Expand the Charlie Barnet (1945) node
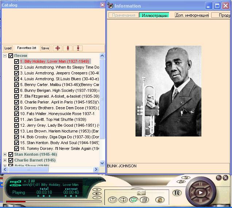This screenshot has width=232, height=208. click(5, 160)
